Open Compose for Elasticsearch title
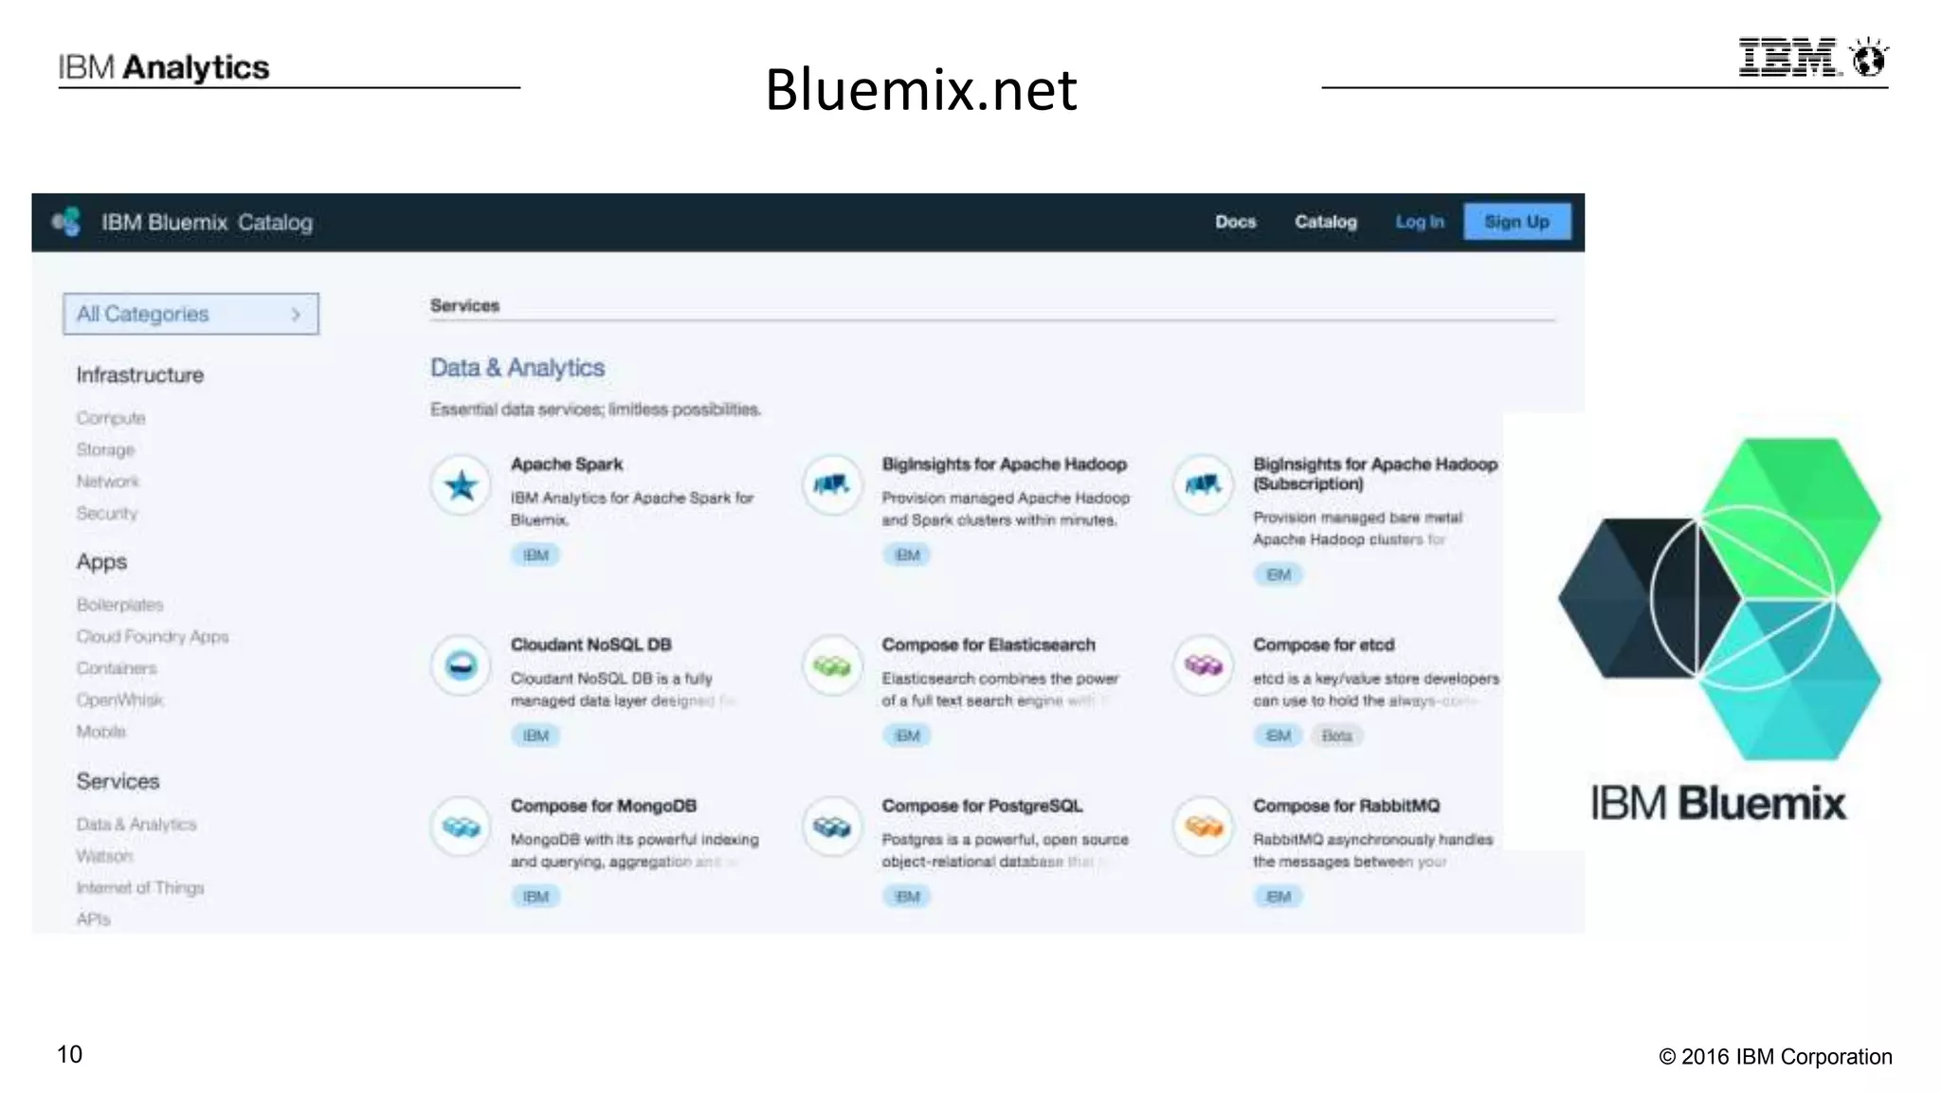Screen dimensions: 1941x1093 pyautogui.click(x=989, y=645)
